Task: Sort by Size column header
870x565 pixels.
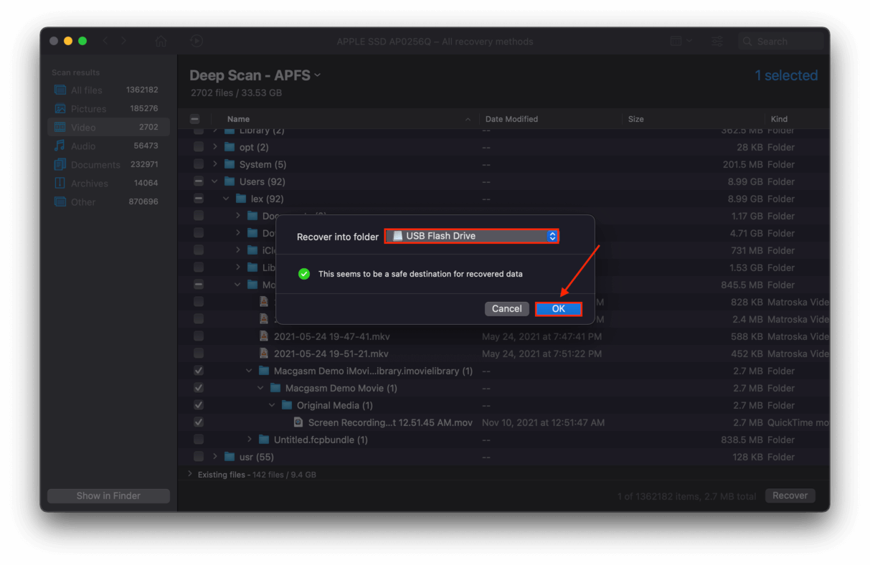Action: [x=635, y=119]
